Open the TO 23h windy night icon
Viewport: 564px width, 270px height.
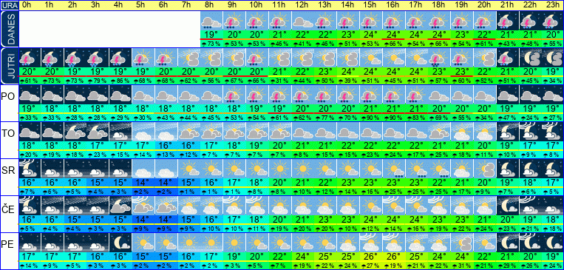click(x=553, y=132)
